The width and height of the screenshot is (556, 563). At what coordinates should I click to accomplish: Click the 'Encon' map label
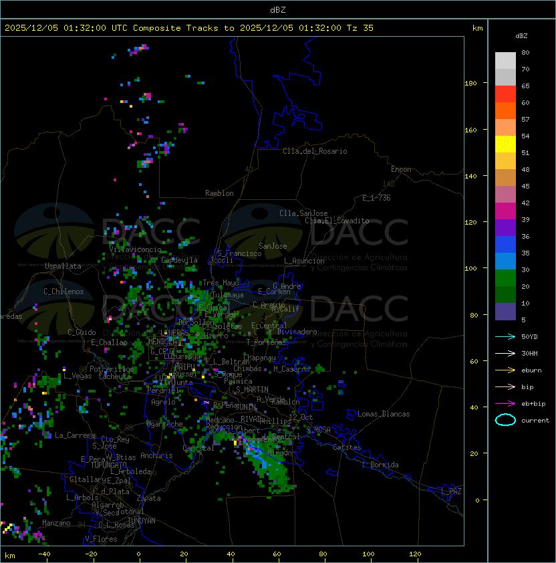tap(401, 169)
